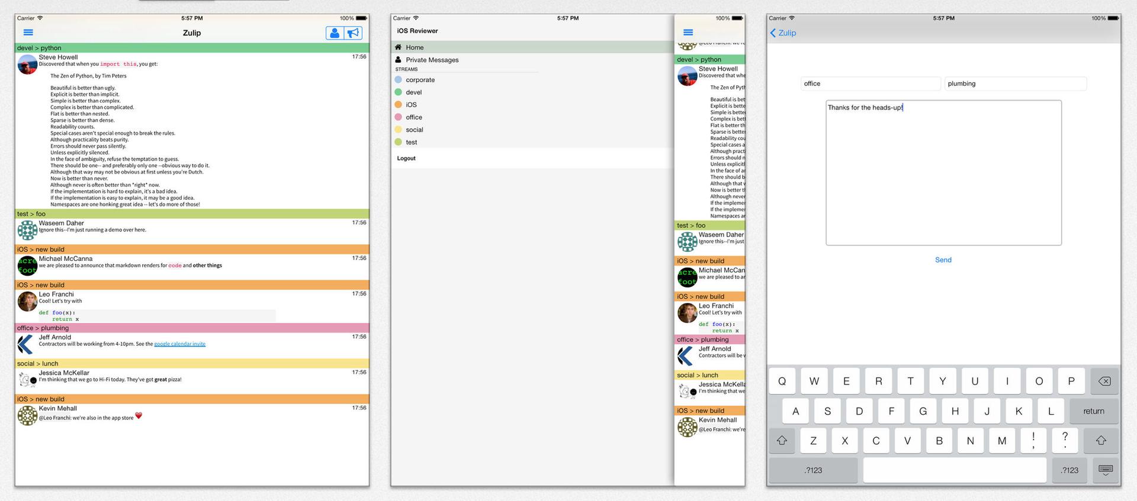Tap Leo Franchi's avatar in the full message list
Viewport: 1137px width, 501px height.
pos(28,301)
